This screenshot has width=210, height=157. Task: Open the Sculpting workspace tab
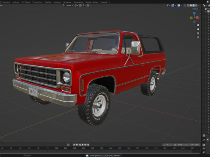pyautogui.click(x=16, y=2)
